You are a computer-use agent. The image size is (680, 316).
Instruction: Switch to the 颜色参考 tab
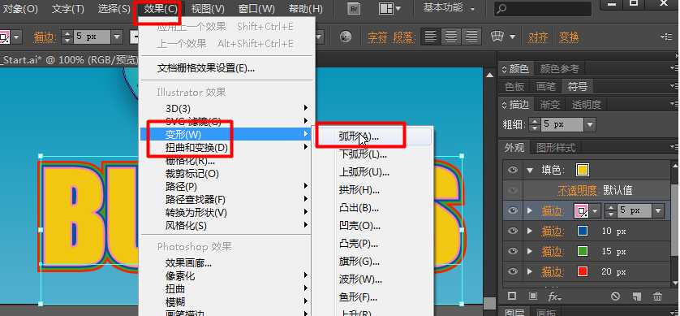pyautogui.click(x=560, y=68)
